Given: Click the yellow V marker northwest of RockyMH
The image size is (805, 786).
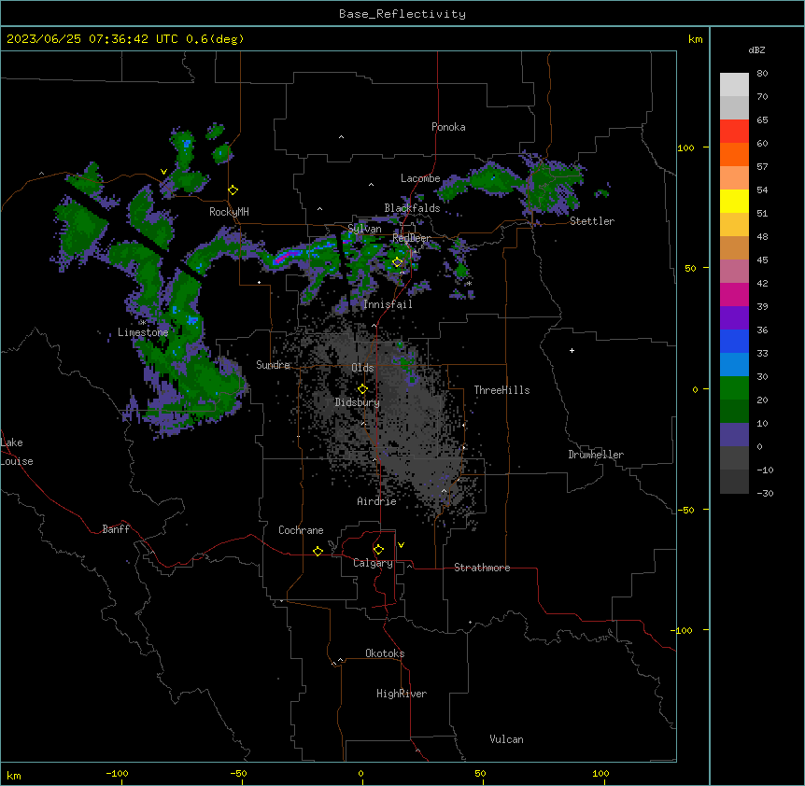Looking at the screenshot, I should tap(163, 172).
